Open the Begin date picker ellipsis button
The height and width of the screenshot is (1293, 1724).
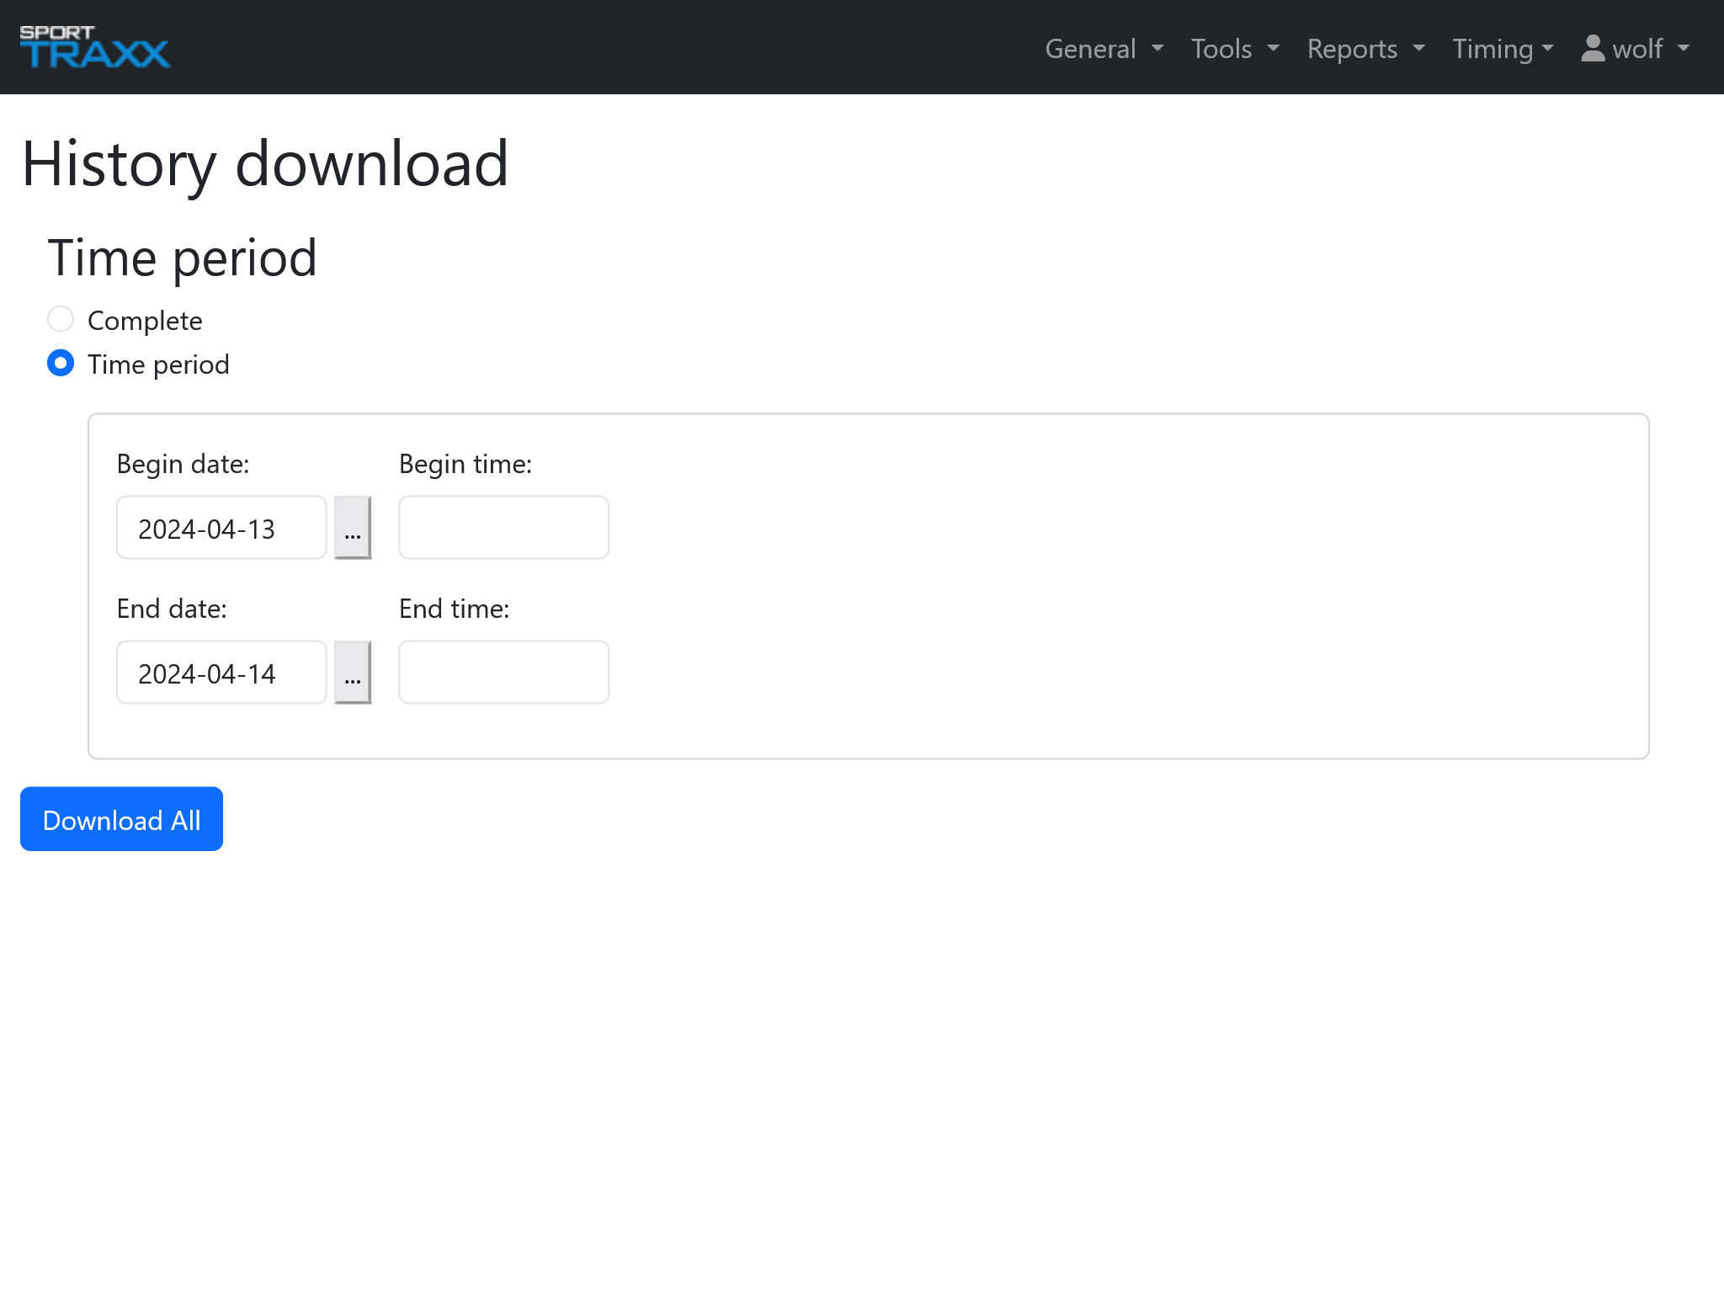(353, 528)
